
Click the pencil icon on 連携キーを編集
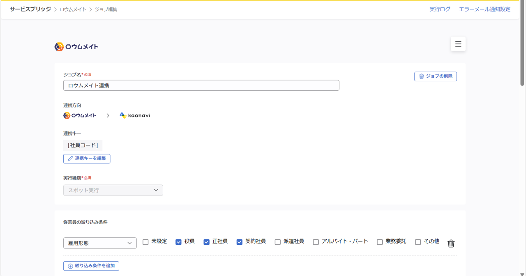coord(70,158)
